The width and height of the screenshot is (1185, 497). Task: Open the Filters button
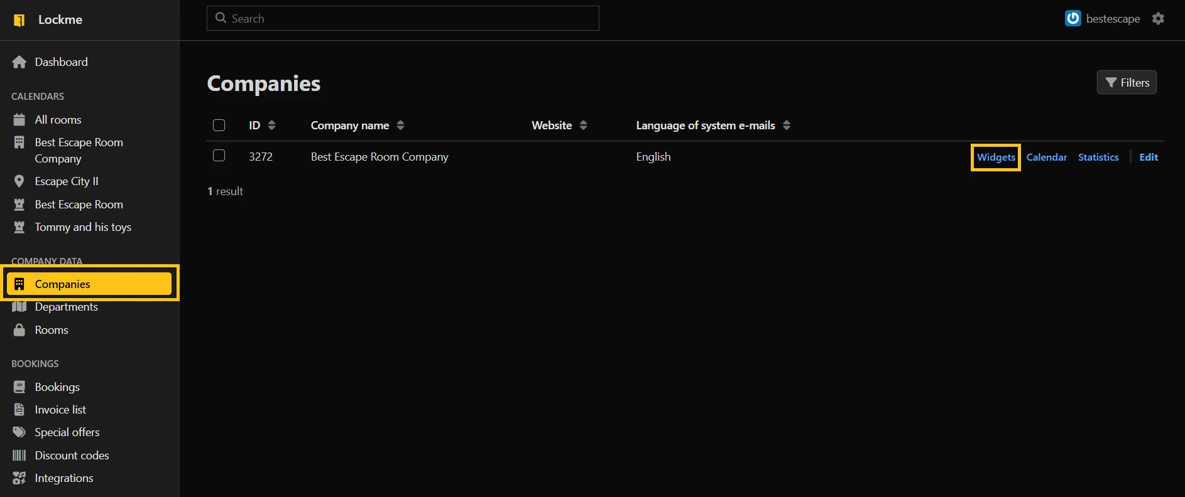click(1127, 83)
